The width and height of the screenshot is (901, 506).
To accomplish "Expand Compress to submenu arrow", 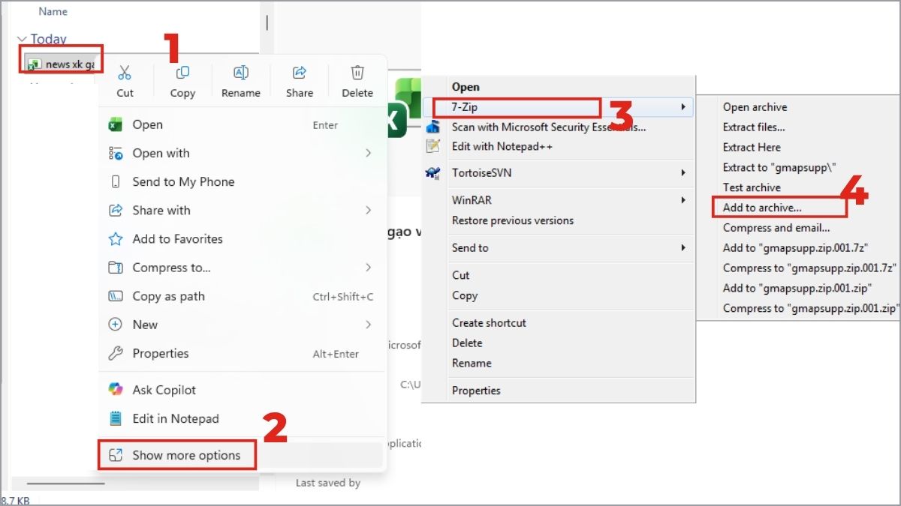I will (x=369, y=268).
